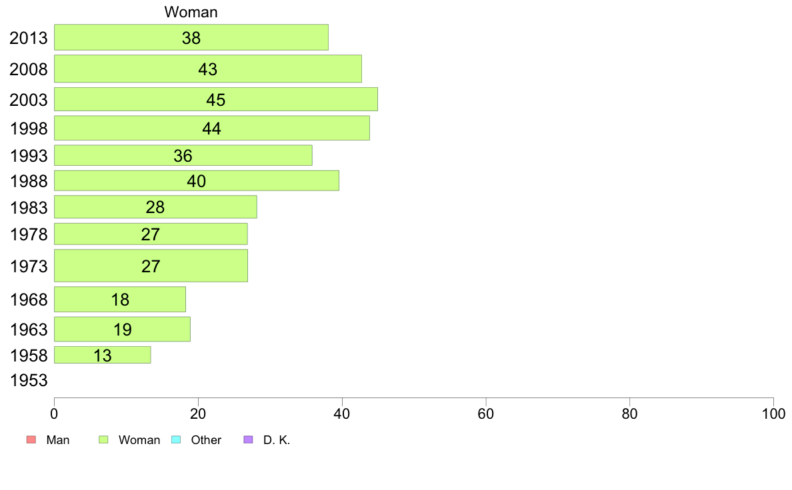Screen dimensions: 792x490
Task: Click the 100 tick label on axis
Action: click(773, 414)
